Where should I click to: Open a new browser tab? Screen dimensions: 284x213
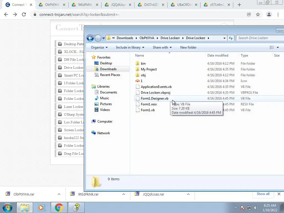click(239, 5)
